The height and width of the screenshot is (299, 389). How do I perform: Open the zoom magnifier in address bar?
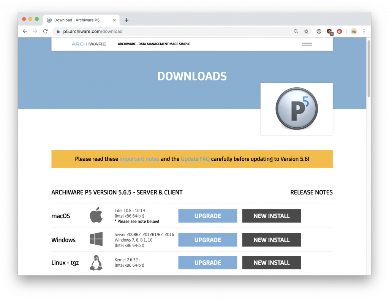[296, 31]
